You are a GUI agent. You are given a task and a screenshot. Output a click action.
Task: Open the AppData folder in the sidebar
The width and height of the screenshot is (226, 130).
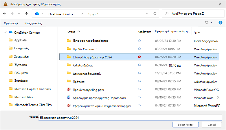20,40
